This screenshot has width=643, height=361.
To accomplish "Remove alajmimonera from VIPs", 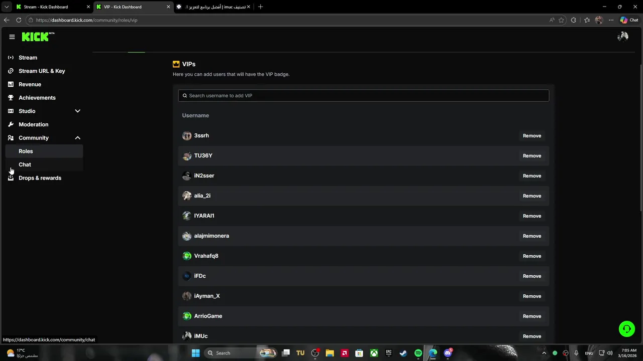I will pos(532,236).
